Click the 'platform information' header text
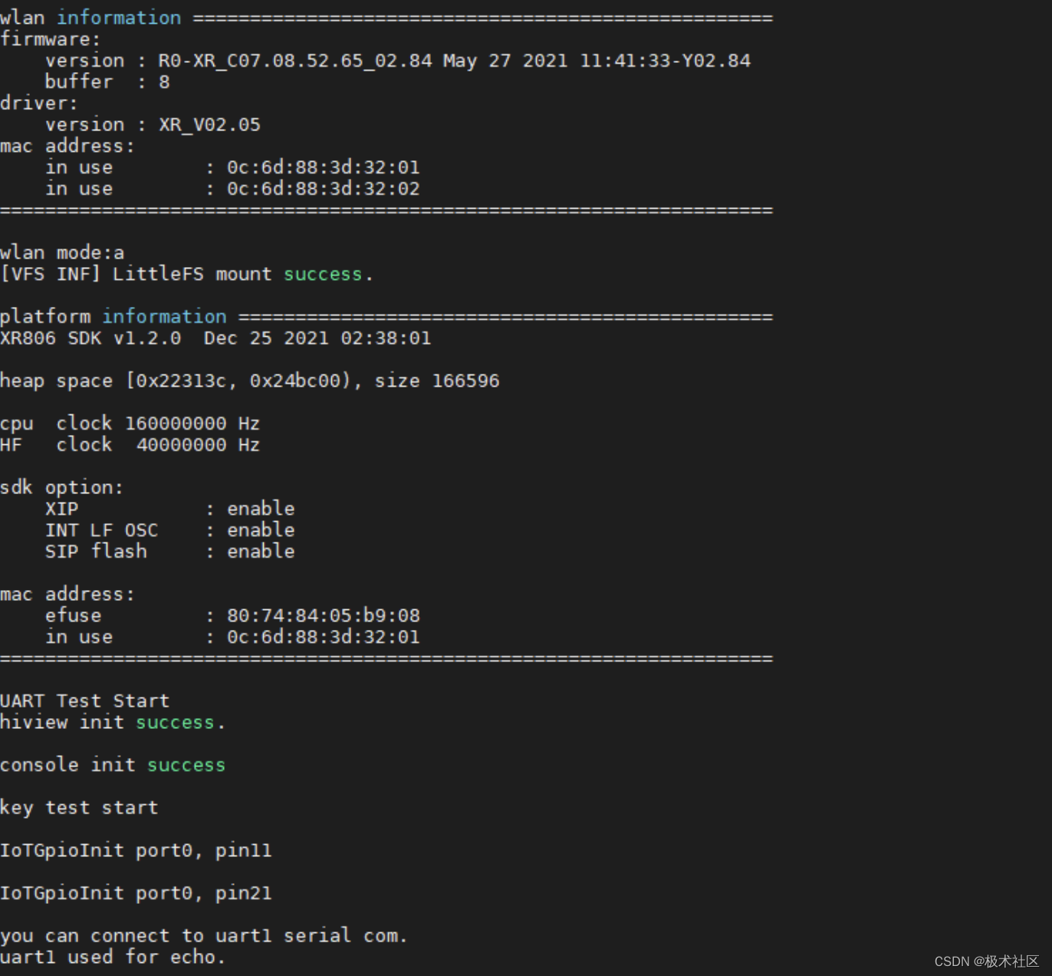The width and height of the screenshot is (1052, 976). pyautogui.click(x=113, y=316)
